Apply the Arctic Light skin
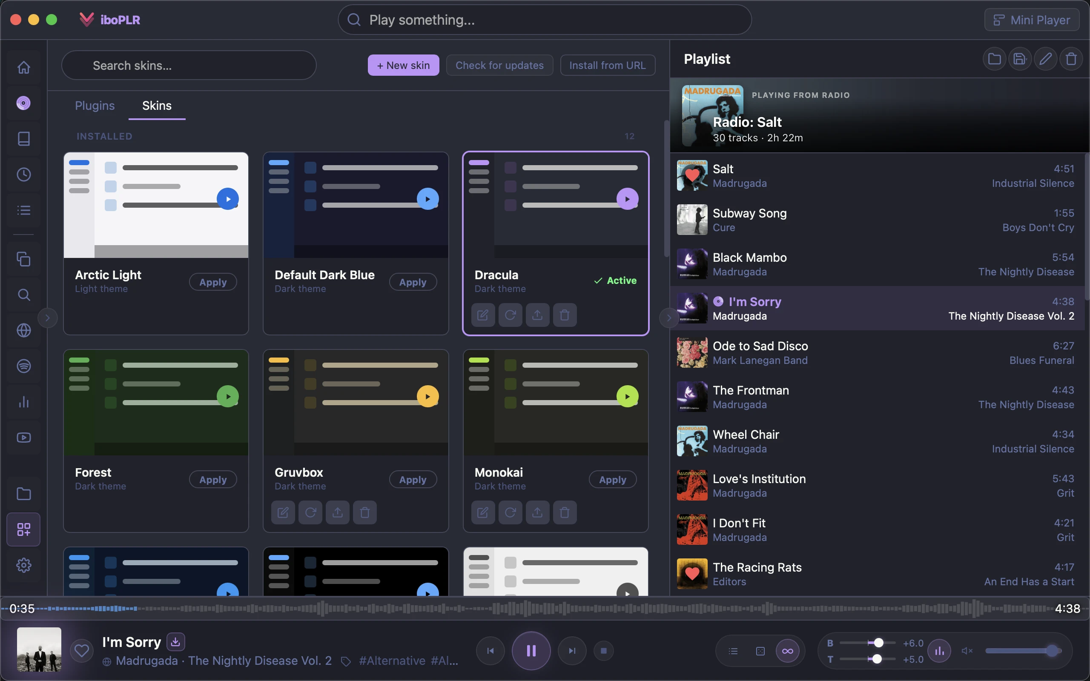 coord(213,282)
